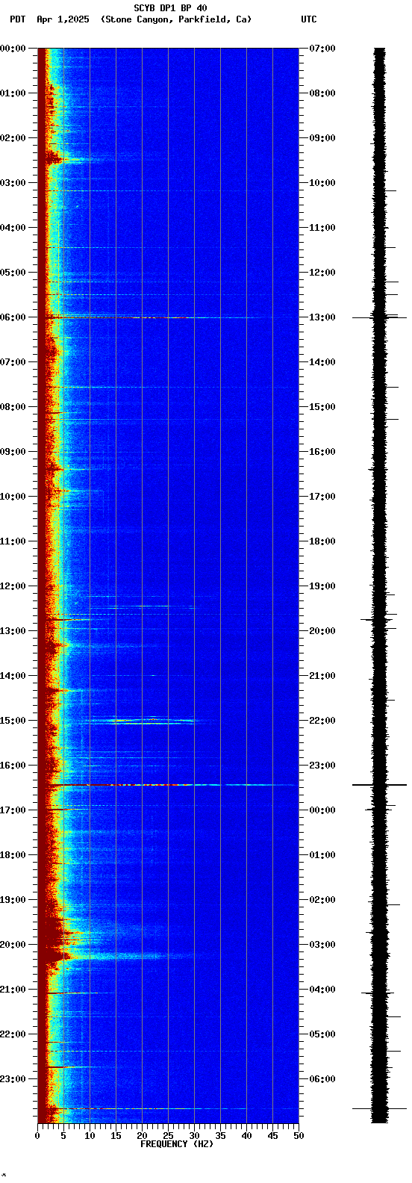Click the seismogram spike near 13:00 UTC
The width and height of the screenshot is (412, 1183).
tap(380, 317)
